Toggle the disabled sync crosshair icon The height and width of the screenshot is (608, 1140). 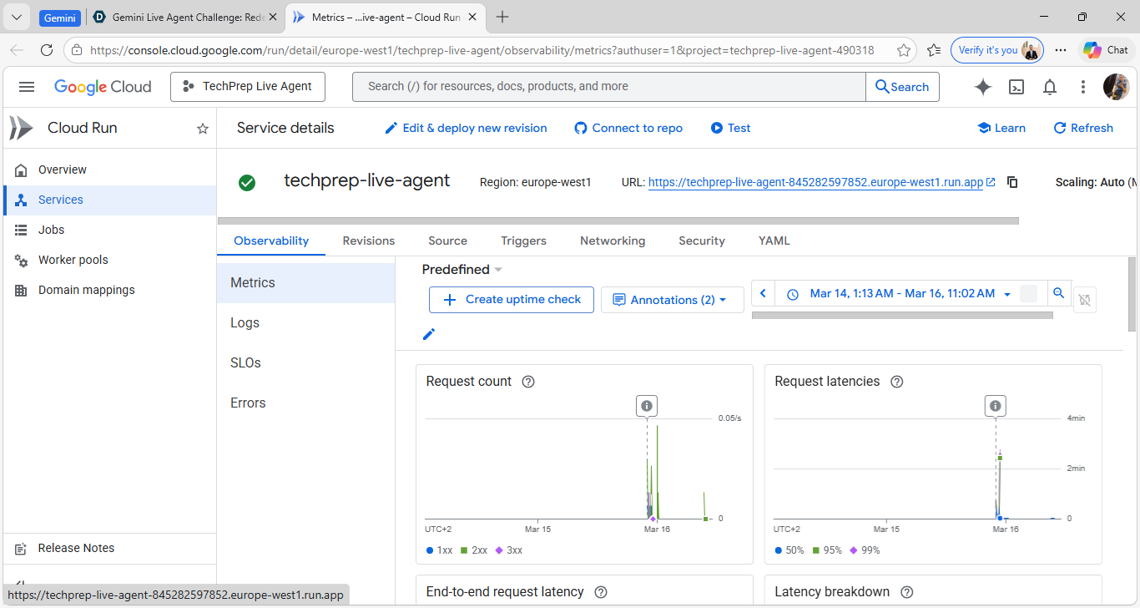[1084, 300]
